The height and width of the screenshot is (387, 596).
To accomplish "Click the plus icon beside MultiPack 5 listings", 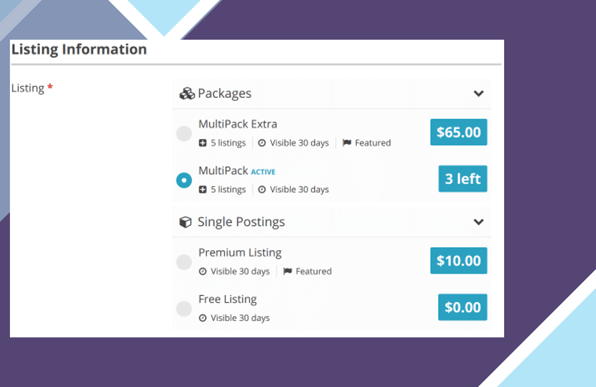I will coord(203,190).
